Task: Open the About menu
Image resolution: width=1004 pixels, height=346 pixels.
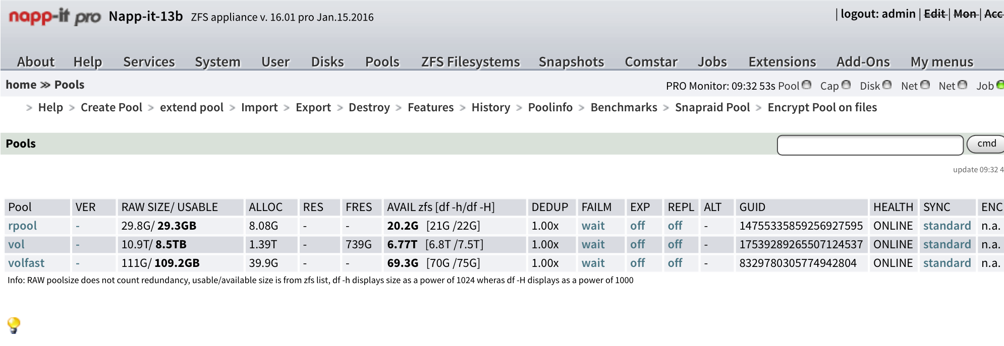Action: click(36, 61)
